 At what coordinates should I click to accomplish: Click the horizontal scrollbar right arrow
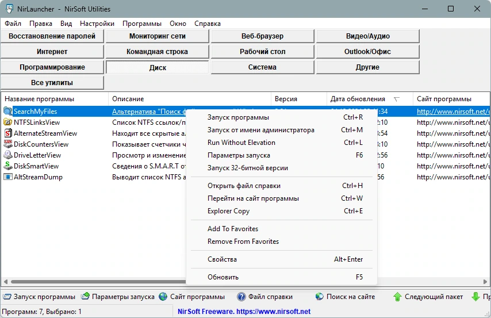click(x=485, y=281)
